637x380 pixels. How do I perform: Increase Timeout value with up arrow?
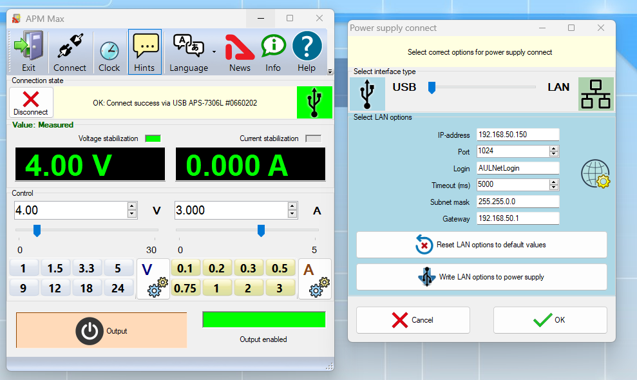554,182
